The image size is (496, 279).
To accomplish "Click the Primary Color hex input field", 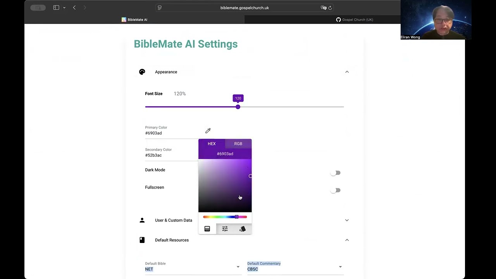I will click(x=172, y=133).
